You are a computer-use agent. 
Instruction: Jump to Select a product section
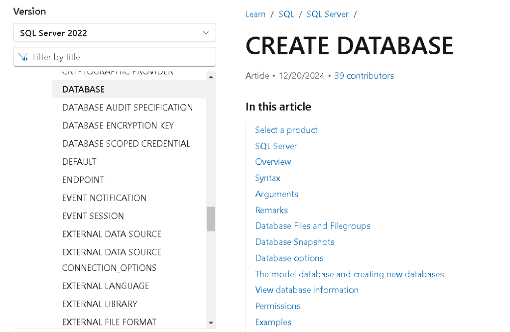tap(286, 130)
